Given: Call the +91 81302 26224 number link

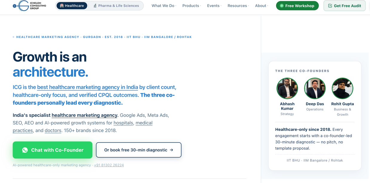Looking at the screenshot, I should pos(109,165).
